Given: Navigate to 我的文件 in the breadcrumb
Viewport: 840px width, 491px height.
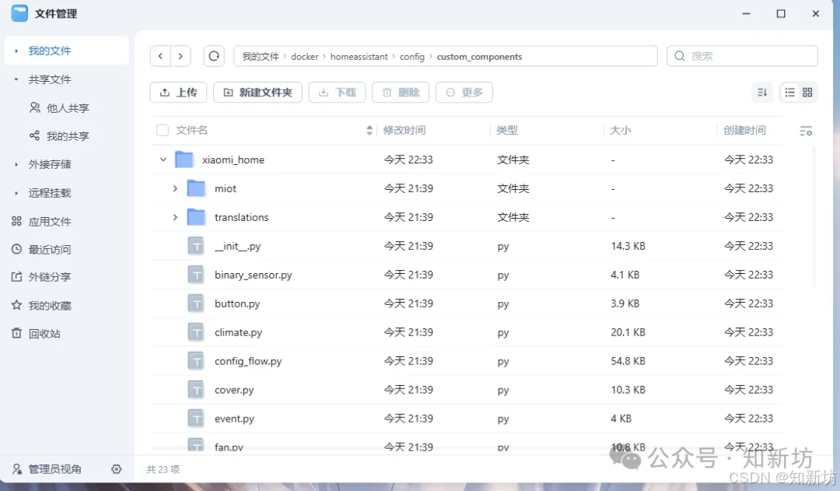Looking at the screenshot, I should click(x=261, y=56).
